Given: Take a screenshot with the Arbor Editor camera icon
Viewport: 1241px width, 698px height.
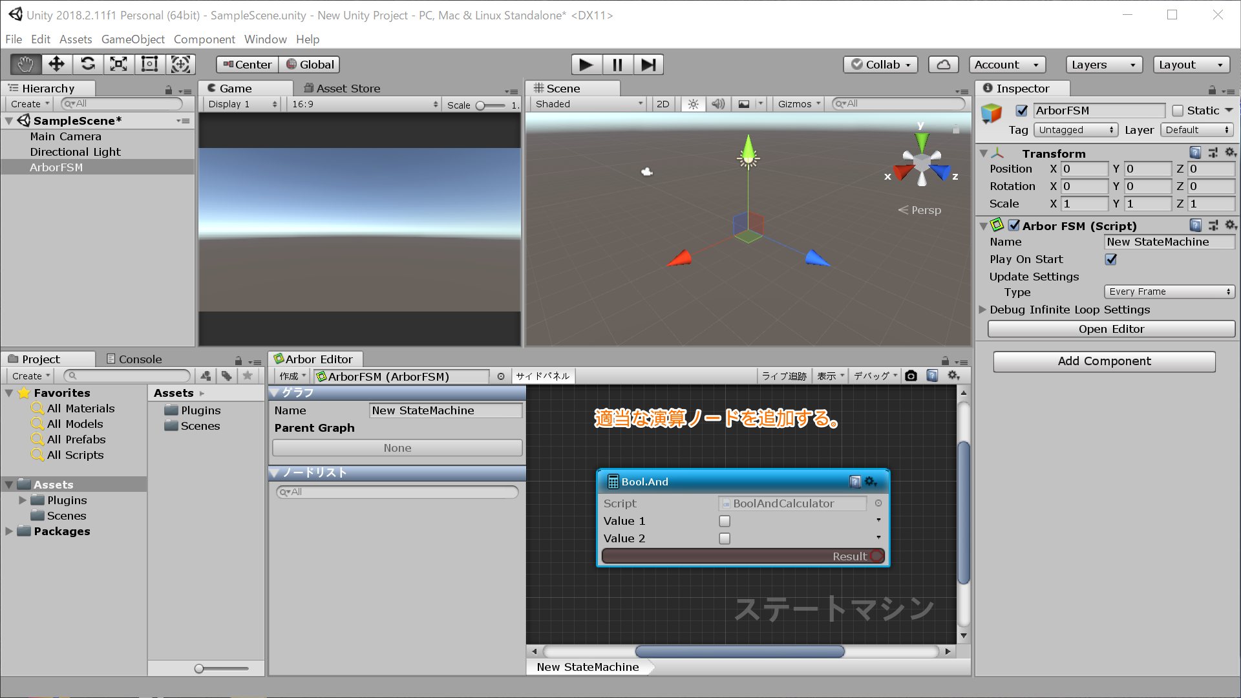Looking at the screenshot, I should [x=911, y=375].
